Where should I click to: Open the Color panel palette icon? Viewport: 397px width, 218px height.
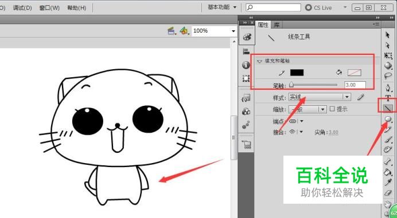tap(246, 37)
